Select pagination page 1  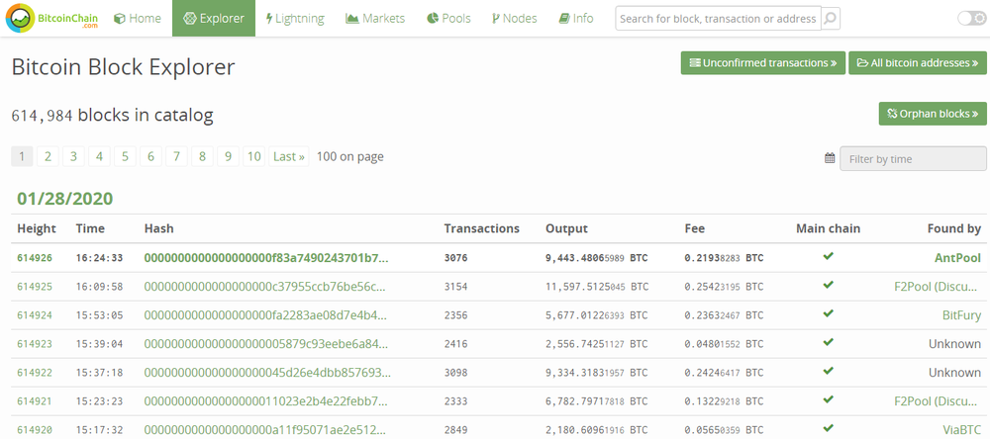[22, 156]
